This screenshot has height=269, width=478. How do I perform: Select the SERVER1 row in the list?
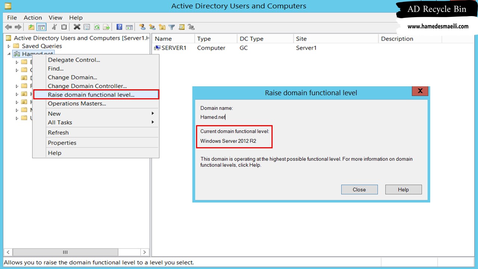point(174,48)
